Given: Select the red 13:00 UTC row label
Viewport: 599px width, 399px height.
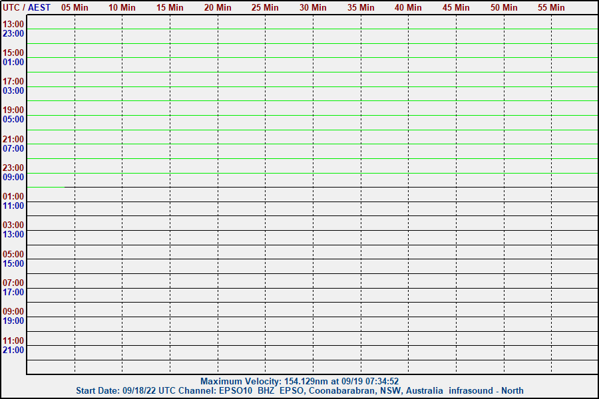Looking at the screenshot, I should click(13, 24).
